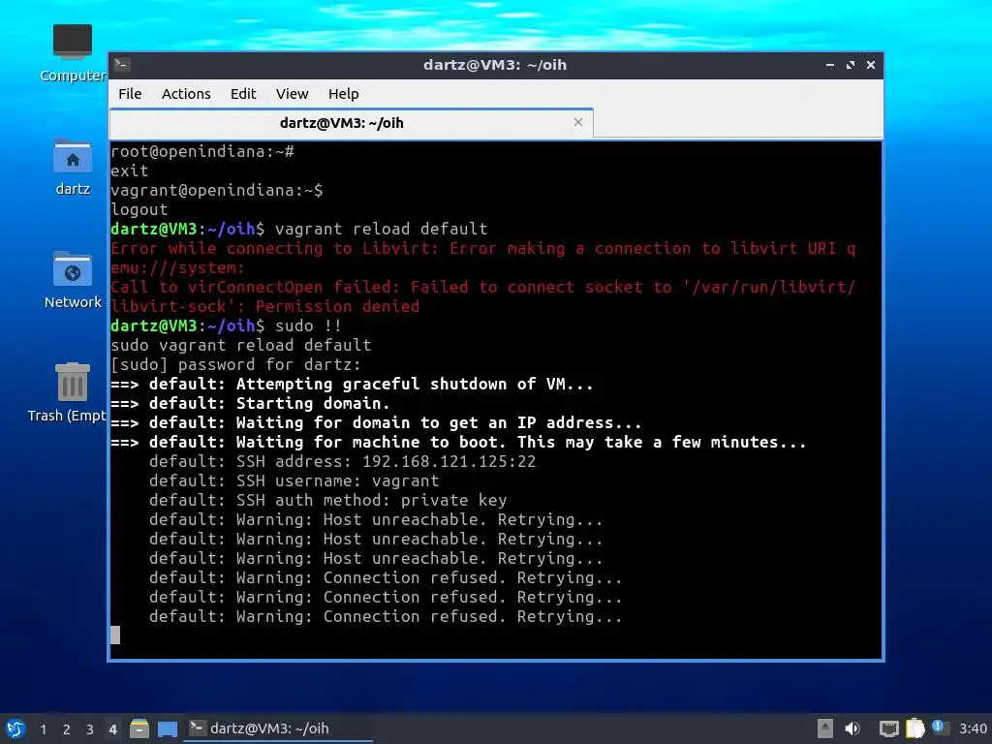Close the dartz@VM3 terminal tab
This screenshot has height=744, width=992.
(x=577, y=122)
